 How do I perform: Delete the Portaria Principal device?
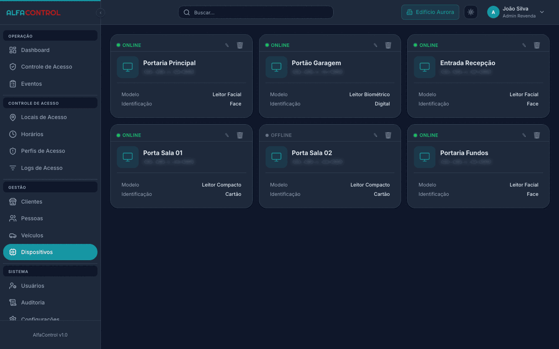[240, 45]
